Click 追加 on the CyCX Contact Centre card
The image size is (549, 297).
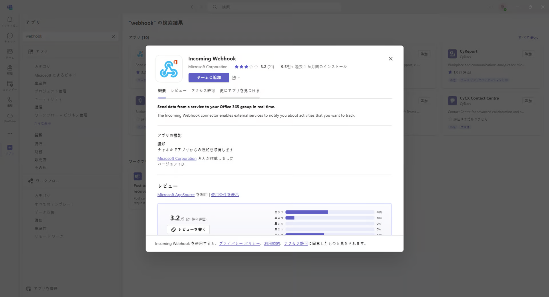tap(528, 101)
